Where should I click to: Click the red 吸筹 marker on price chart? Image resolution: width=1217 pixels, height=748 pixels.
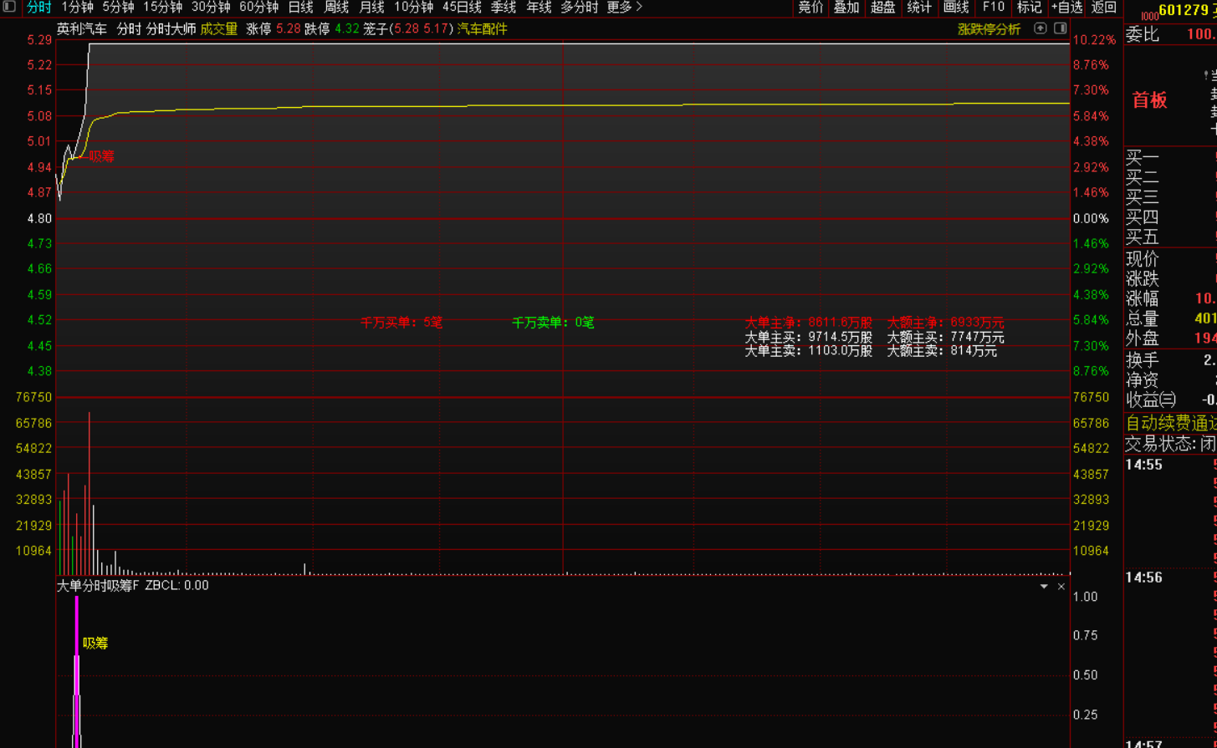coord(101,156)
